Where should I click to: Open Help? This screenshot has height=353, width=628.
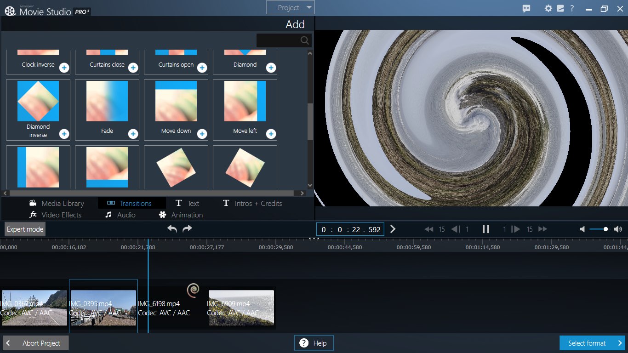pyautogui.click(x=314, y=342)
